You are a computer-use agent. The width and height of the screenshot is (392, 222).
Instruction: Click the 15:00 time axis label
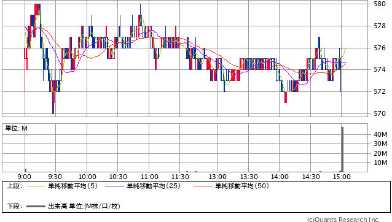click(342, 177)
